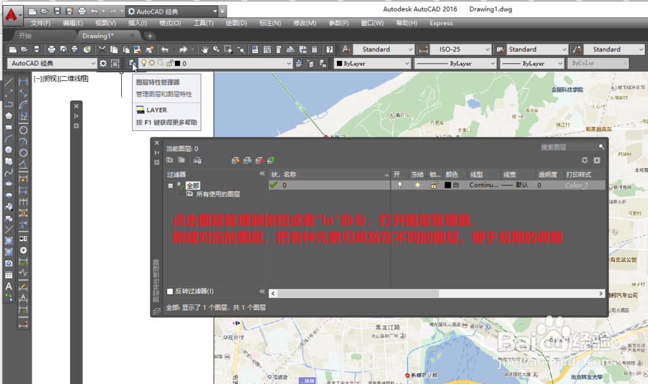The width and height of the screenshot is (648, 384).
Task: Click the New drawing icon in Standard toolbar
Action: [13, 50]
